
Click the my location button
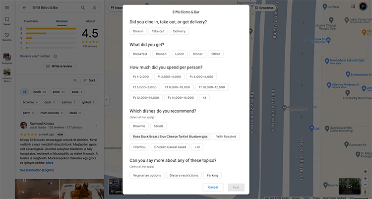[366, 171]
